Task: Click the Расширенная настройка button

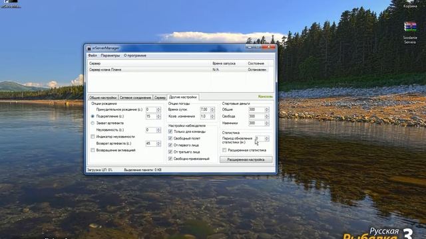Action: point(246,159)
